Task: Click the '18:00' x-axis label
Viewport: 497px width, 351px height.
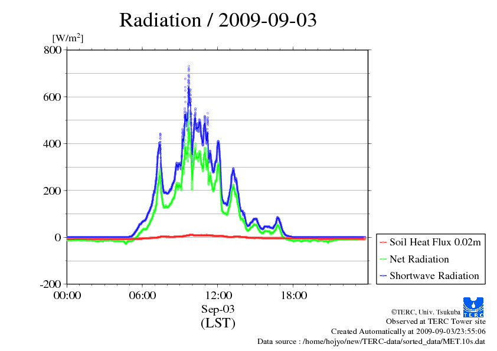Action: [293, 296]
